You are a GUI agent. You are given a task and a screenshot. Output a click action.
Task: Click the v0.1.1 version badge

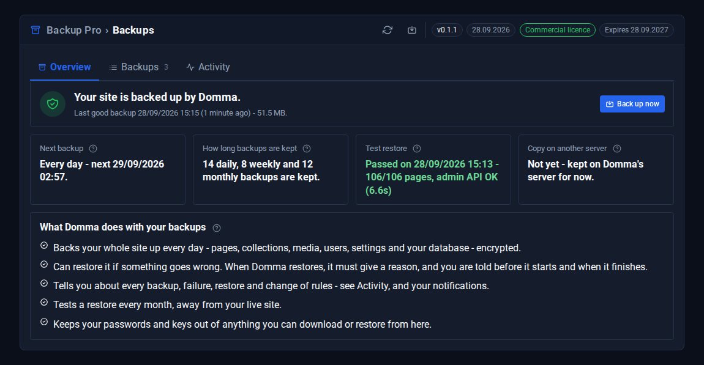pyautogui.click(x=447, y=30)
